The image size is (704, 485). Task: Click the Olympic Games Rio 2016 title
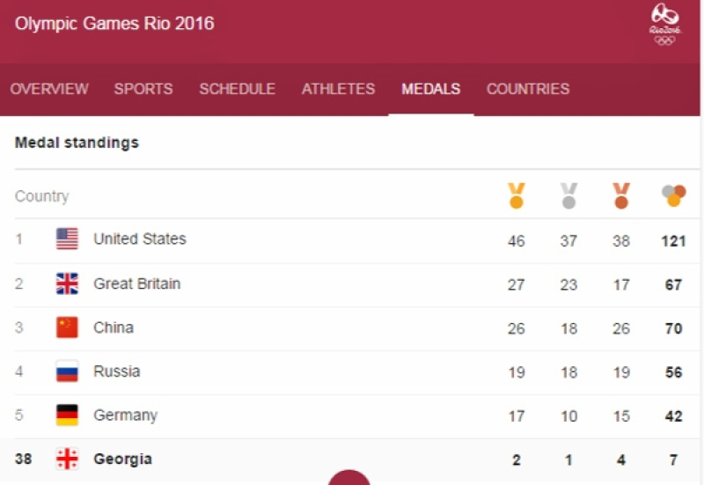(114, 24)
